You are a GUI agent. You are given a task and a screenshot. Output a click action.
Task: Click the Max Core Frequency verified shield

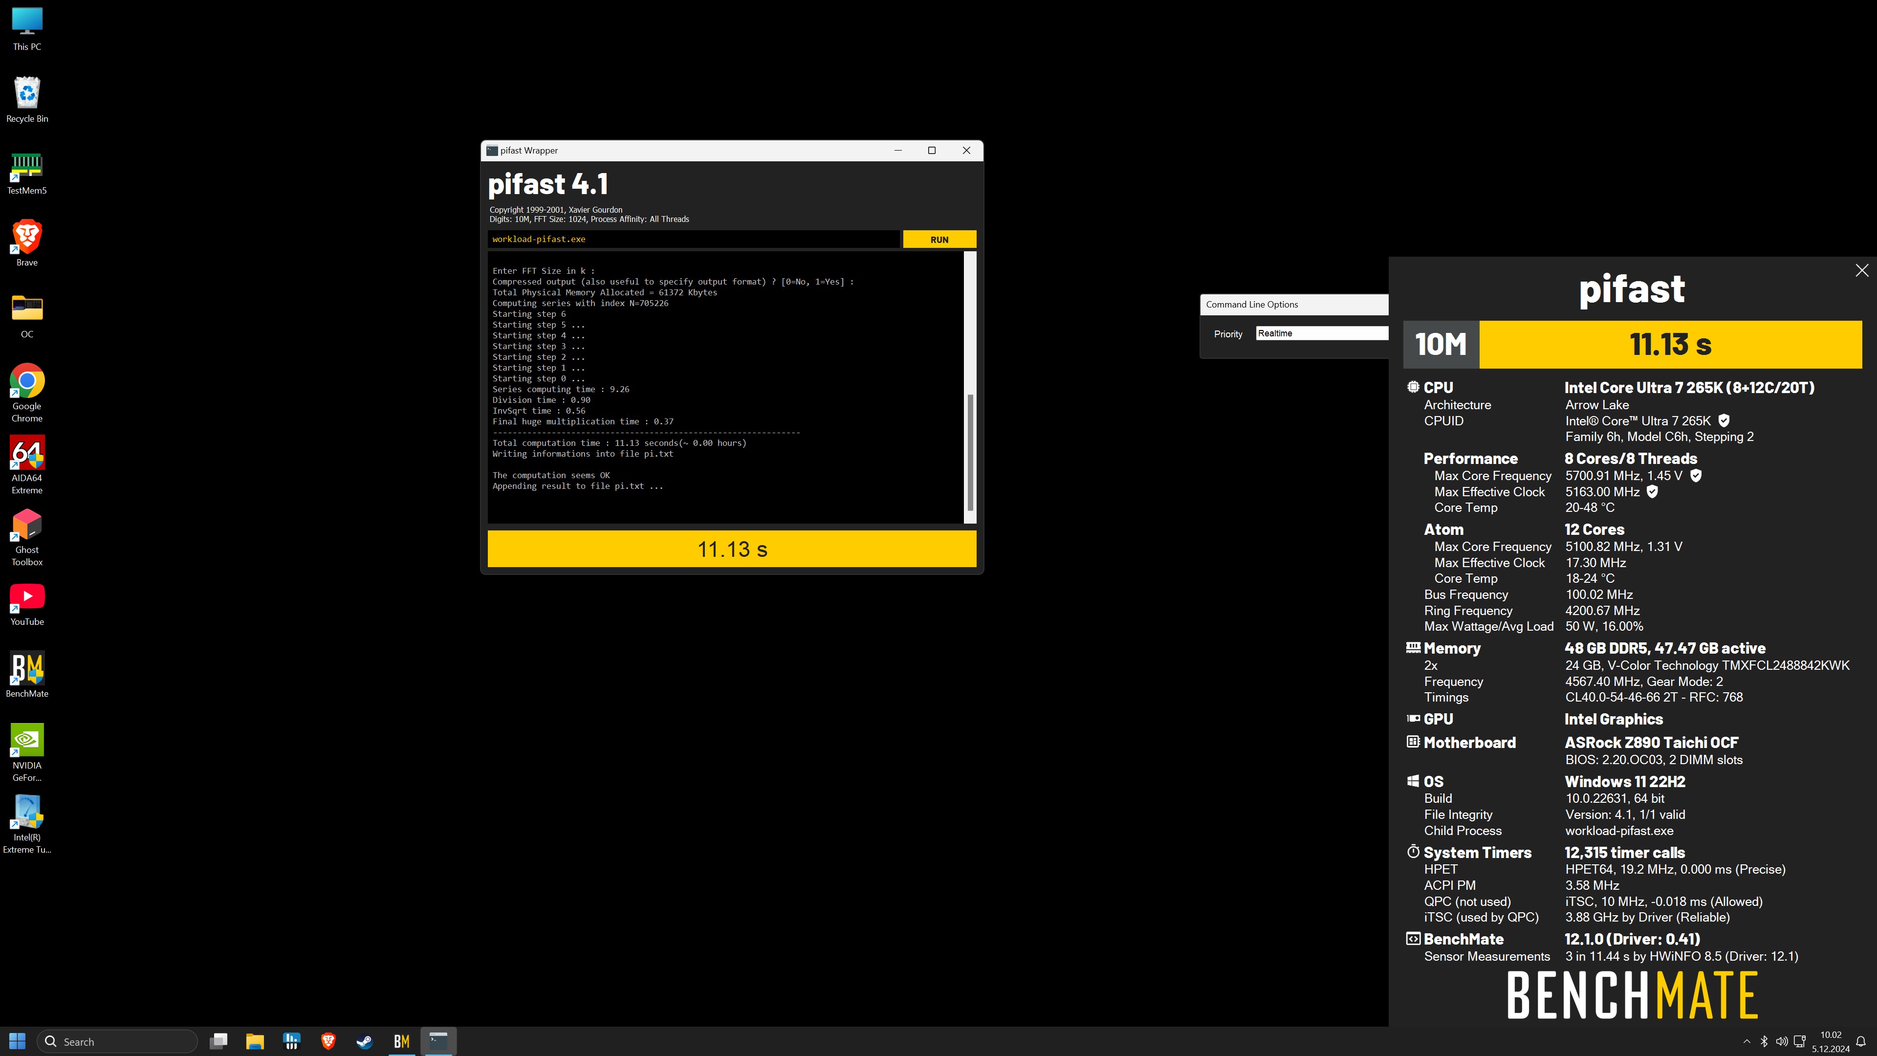point(1696,475)
